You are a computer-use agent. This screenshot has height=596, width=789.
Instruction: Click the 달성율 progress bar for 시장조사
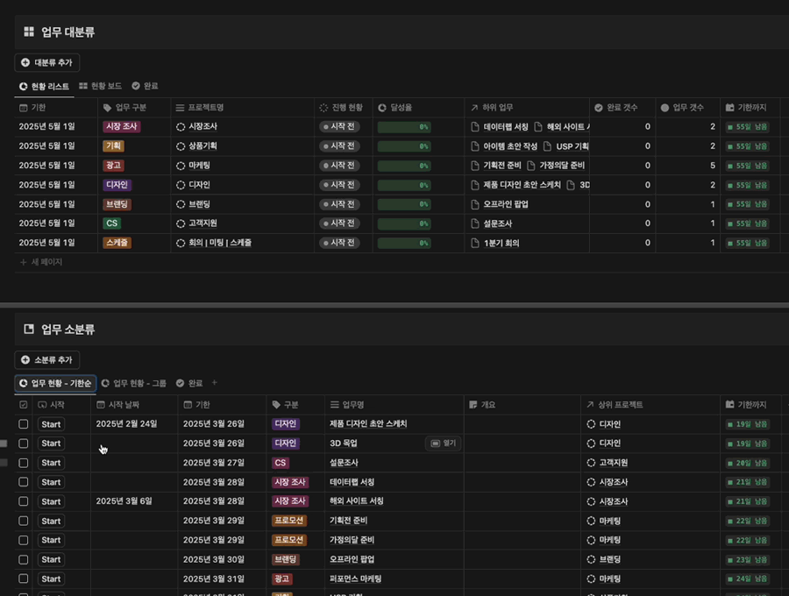(403, 127)
